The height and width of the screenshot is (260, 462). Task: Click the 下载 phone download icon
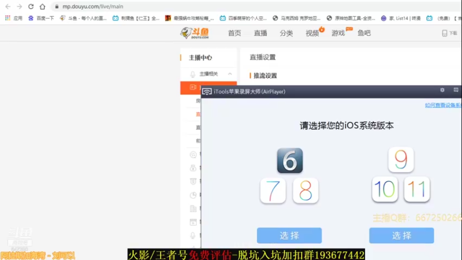pos(445,33)
